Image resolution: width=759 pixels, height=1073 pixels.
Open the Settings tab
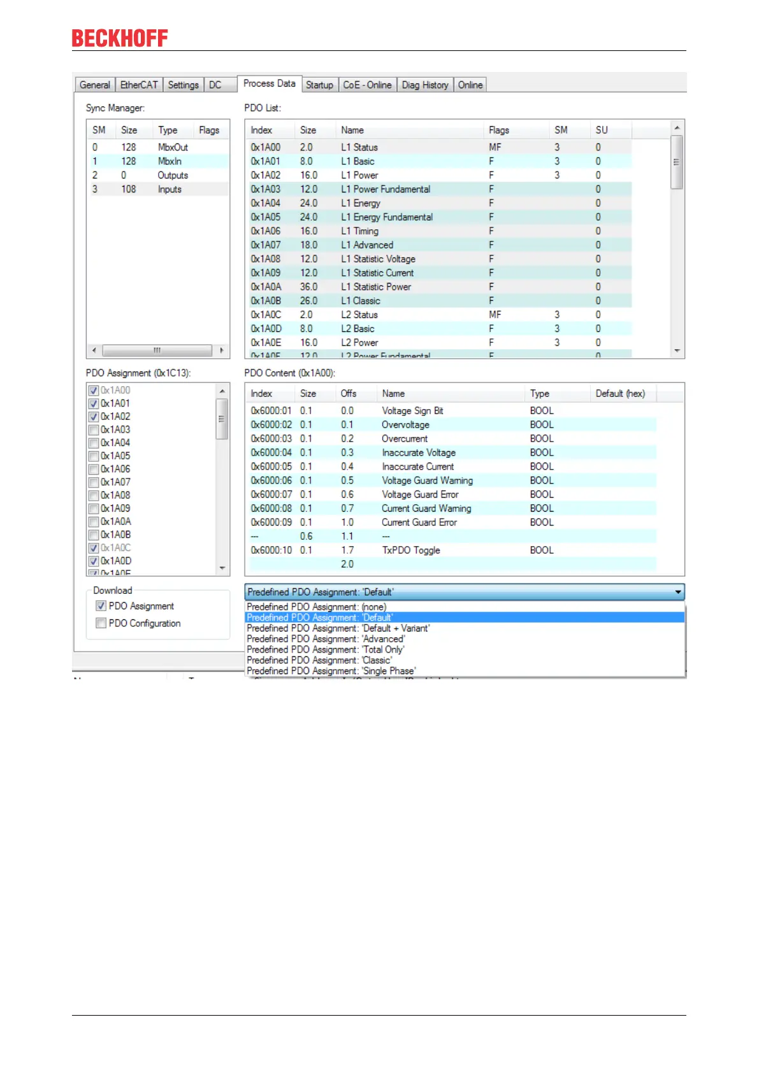[x=184, y=85]
